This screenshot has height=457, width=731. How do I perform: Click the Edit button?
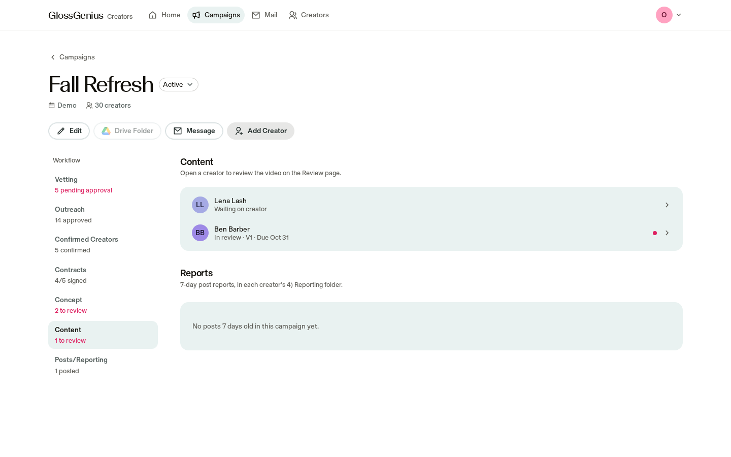tap(69, 131)
